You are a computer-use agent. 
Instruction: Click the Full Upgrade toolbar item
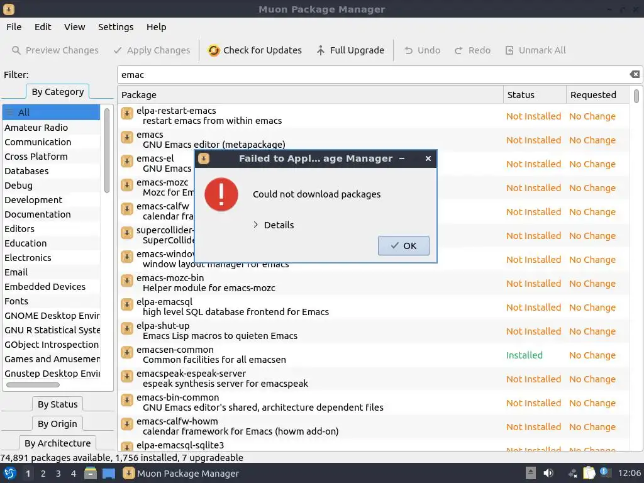click(350, 50)
